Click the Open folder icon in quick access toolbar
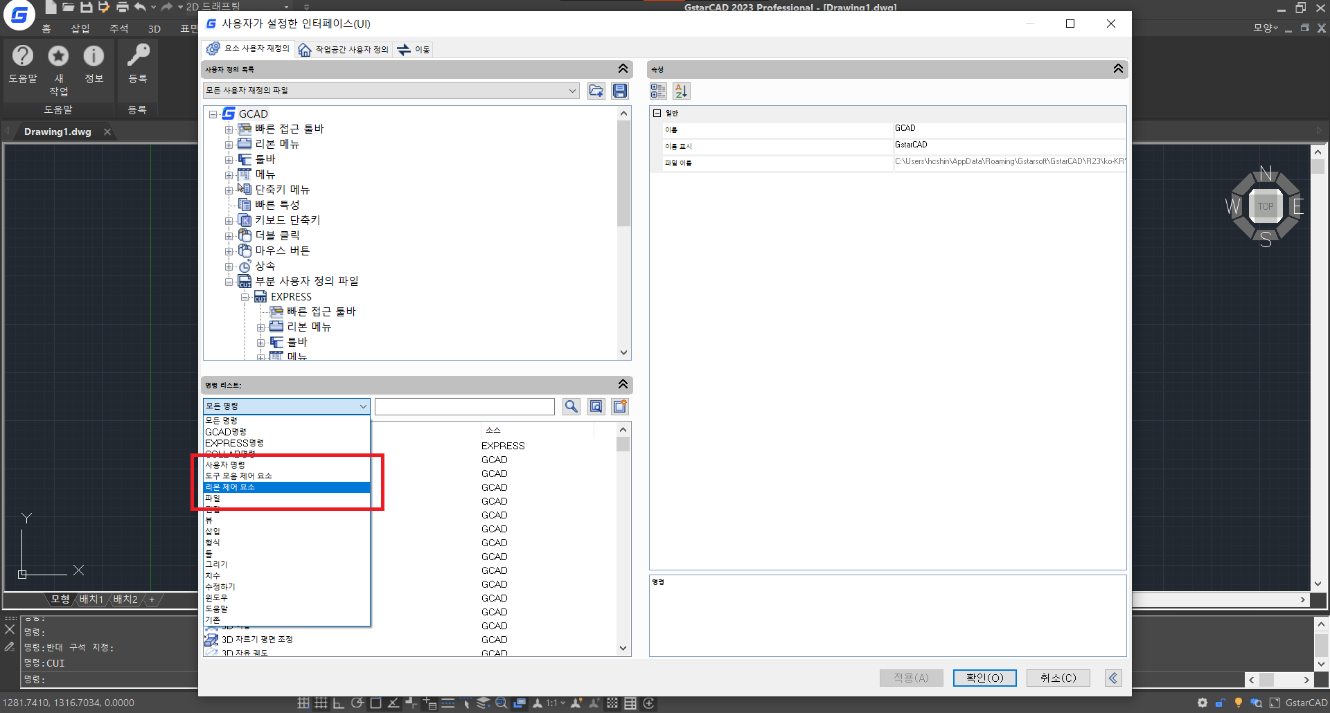Screen dimensions: 1330x713 tap(68, 7)
